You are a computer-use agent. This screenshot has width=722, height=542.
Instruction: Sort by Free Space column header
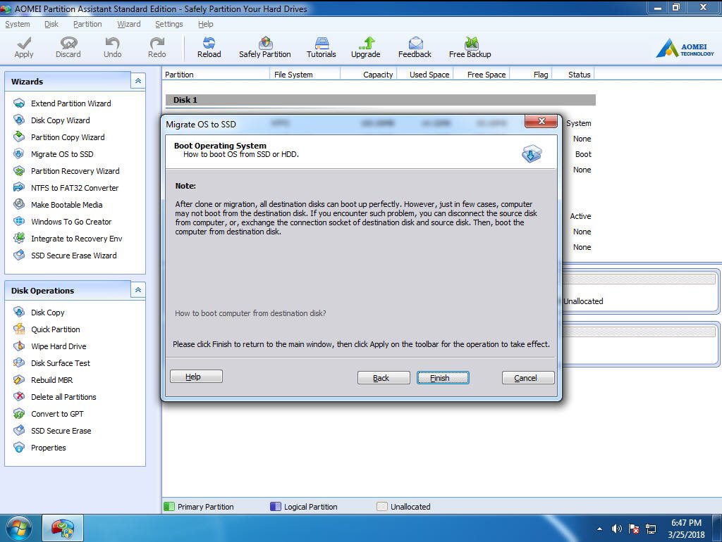pyautogui.click(x=482, y=75)
